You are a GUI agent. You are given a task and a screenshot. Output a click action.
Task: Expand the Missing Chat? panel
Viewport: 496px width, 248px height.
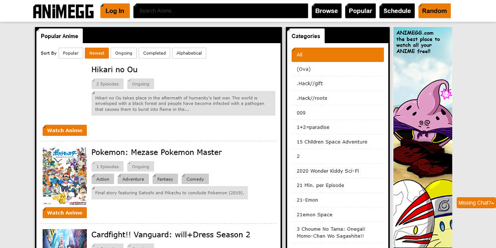[x=476, y=203]
